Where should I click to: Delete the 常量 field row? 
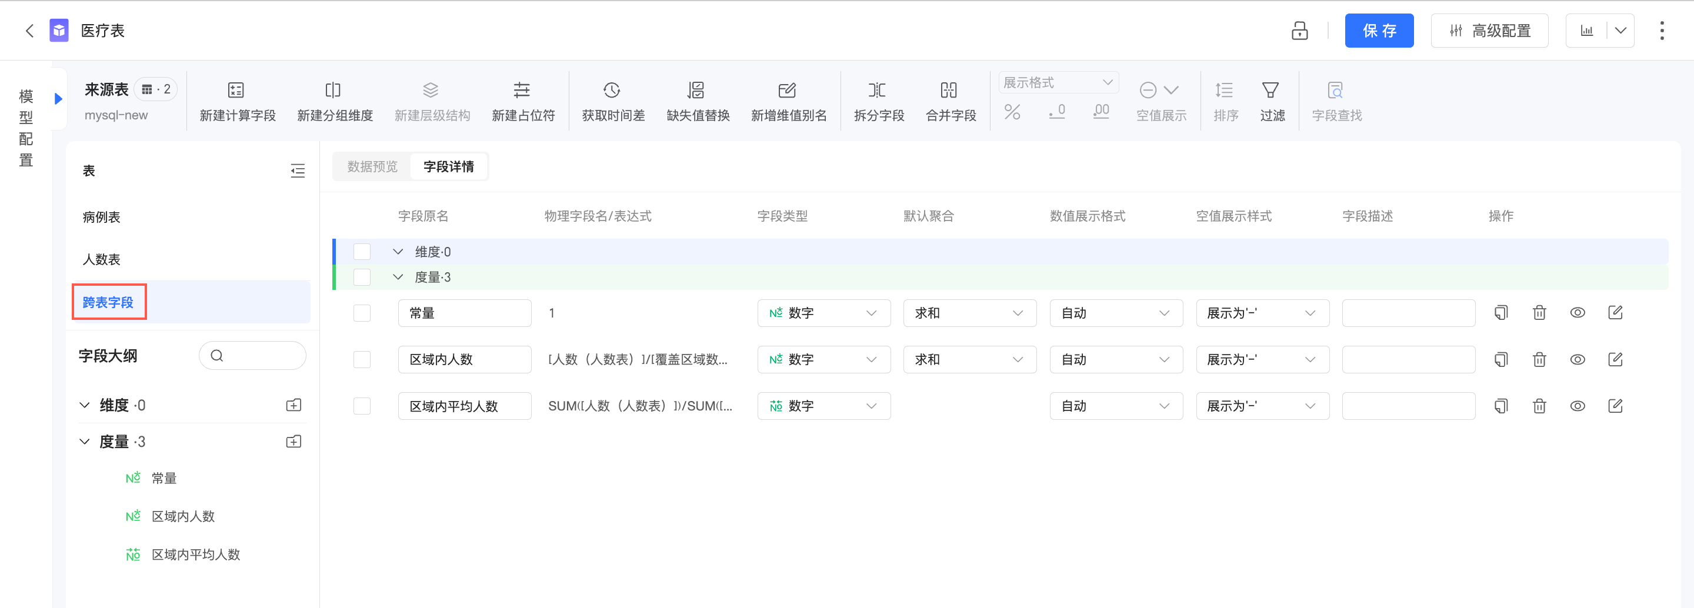1539,313
